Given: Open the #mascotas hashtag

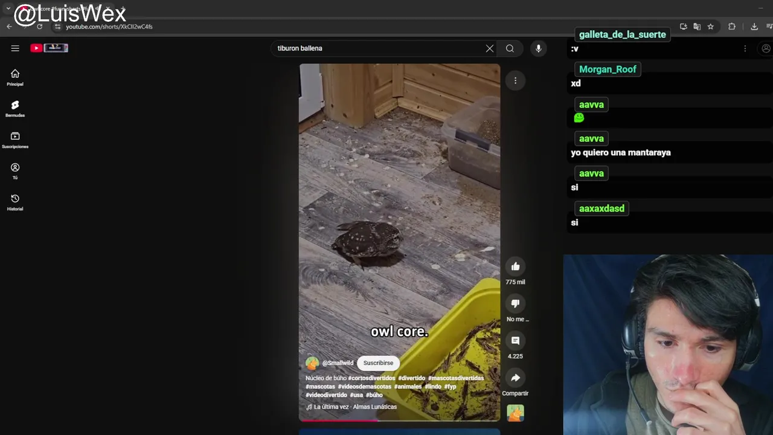Looking at the screenshot, I should point(320,387).
